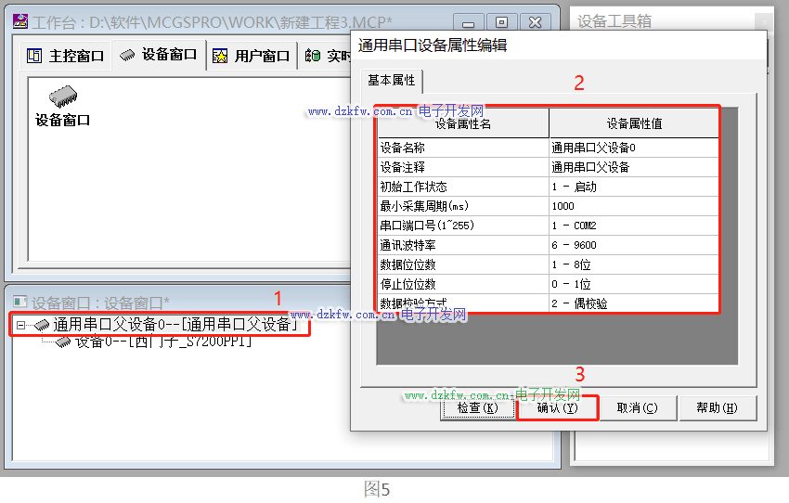Open the 基本属性 tab in dialog
The width and height of the screenshot is (789, 503).
(x=391, y=81)
